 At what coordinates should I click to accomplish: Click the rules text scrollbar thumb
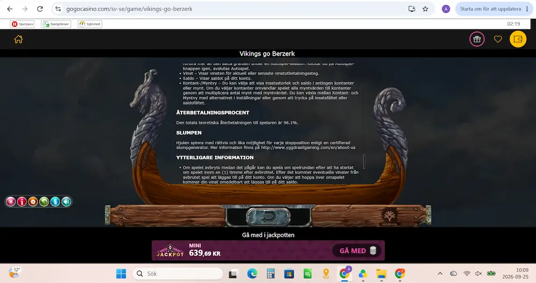[364, 162]
